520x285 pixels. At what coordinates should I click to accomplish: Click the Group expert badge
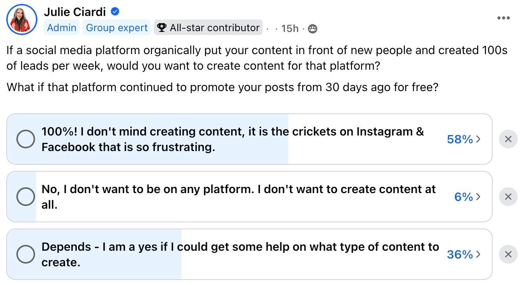[117, 28]
